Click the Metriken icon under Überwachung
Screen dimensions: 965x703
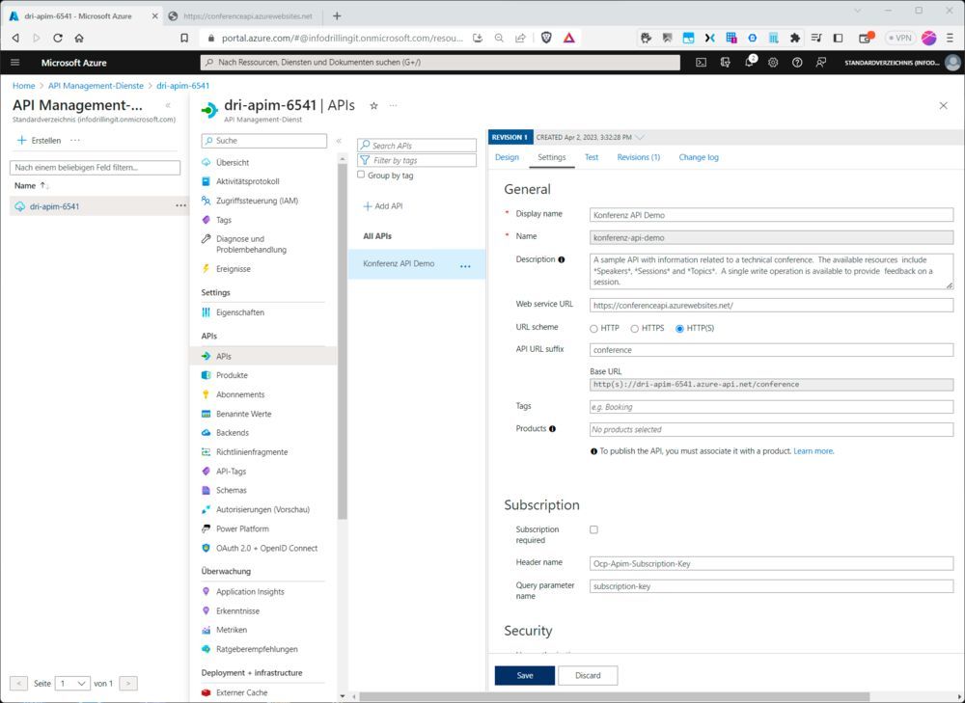pyautogui.click(x=208, y=630)
